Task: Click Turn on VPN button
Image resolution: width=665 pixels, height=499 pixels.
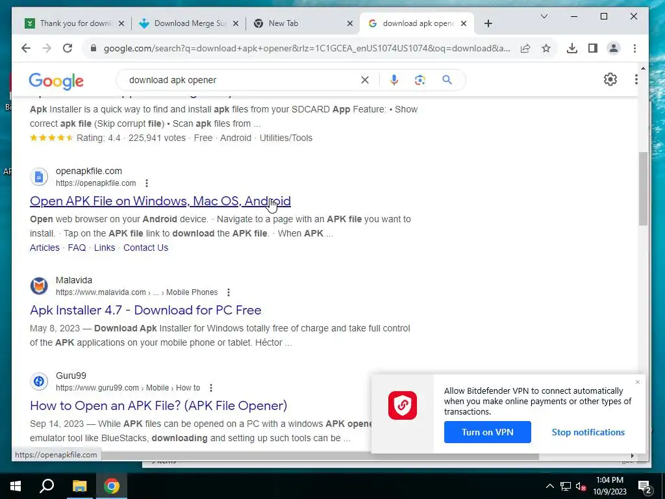Action: [x=487, y=432]
